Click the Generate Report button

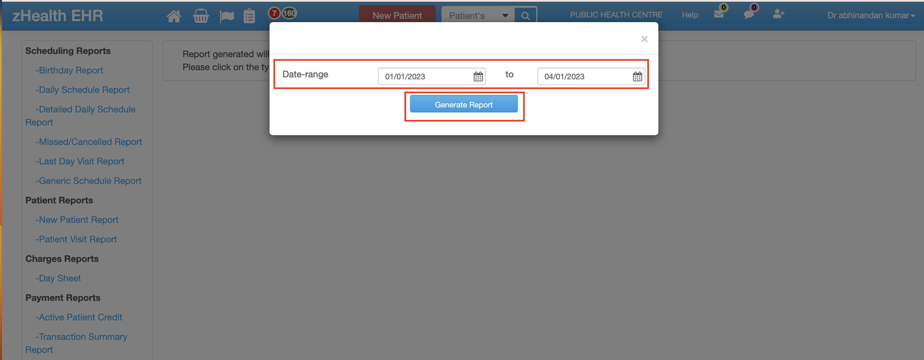click(x=463, y=104)
